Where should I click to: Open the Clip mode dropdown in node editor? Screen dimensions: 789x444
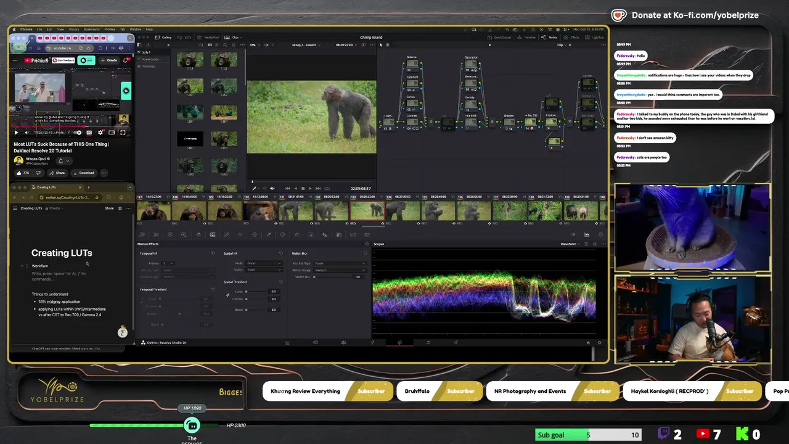point(562,45)
